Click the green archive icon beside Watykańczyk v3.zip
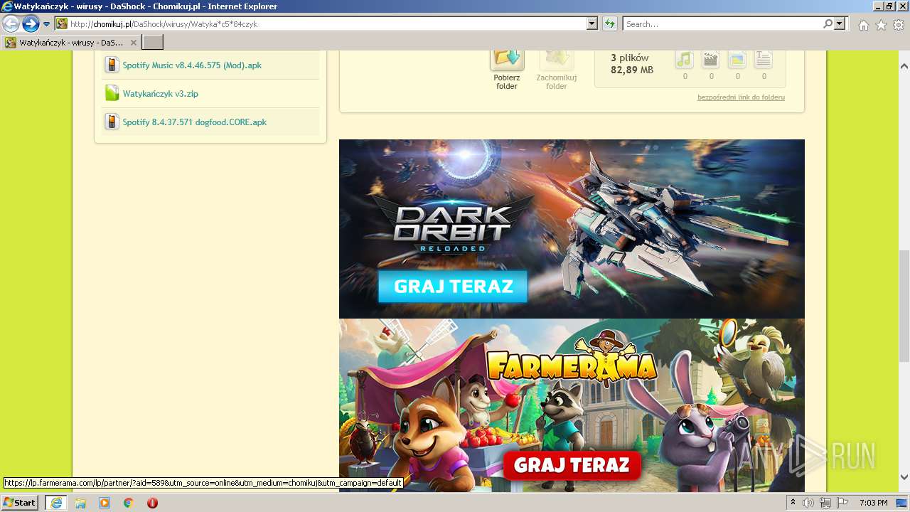This screenshot has height=512, width=910. [x=112, y=93]
